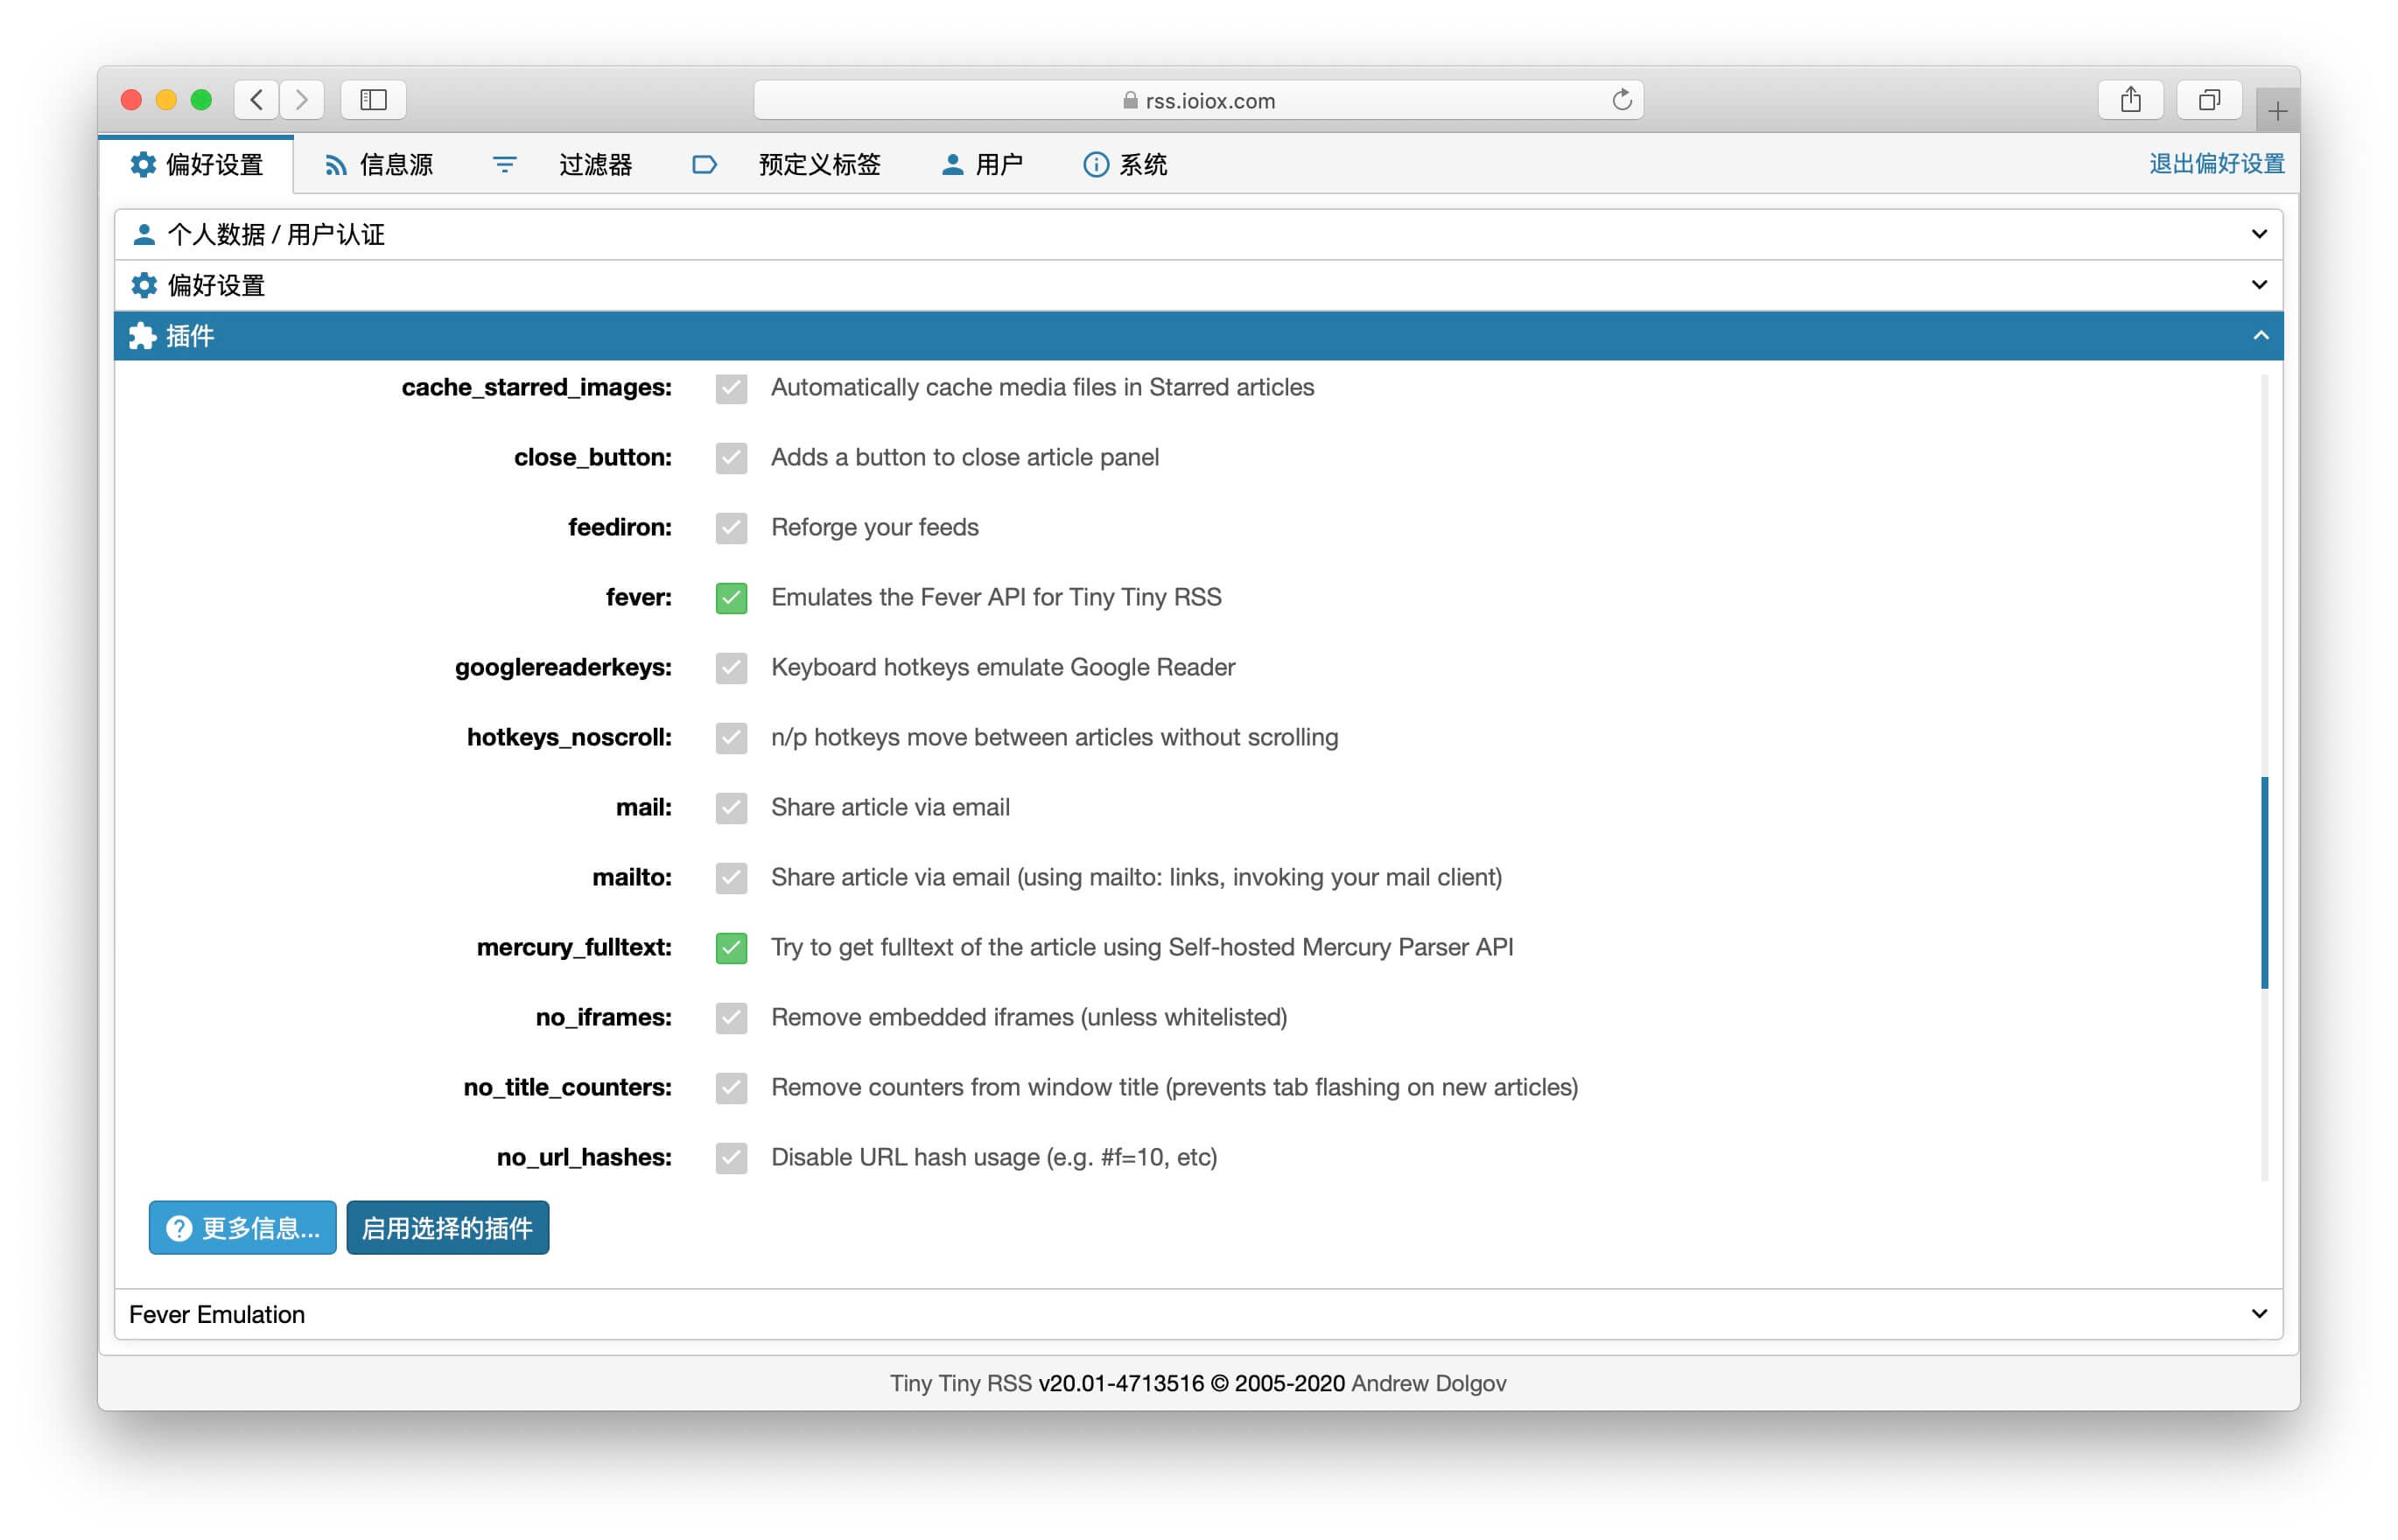
Task: Click the question mark icon in 更多信息 button
Action: point(178,1228)
